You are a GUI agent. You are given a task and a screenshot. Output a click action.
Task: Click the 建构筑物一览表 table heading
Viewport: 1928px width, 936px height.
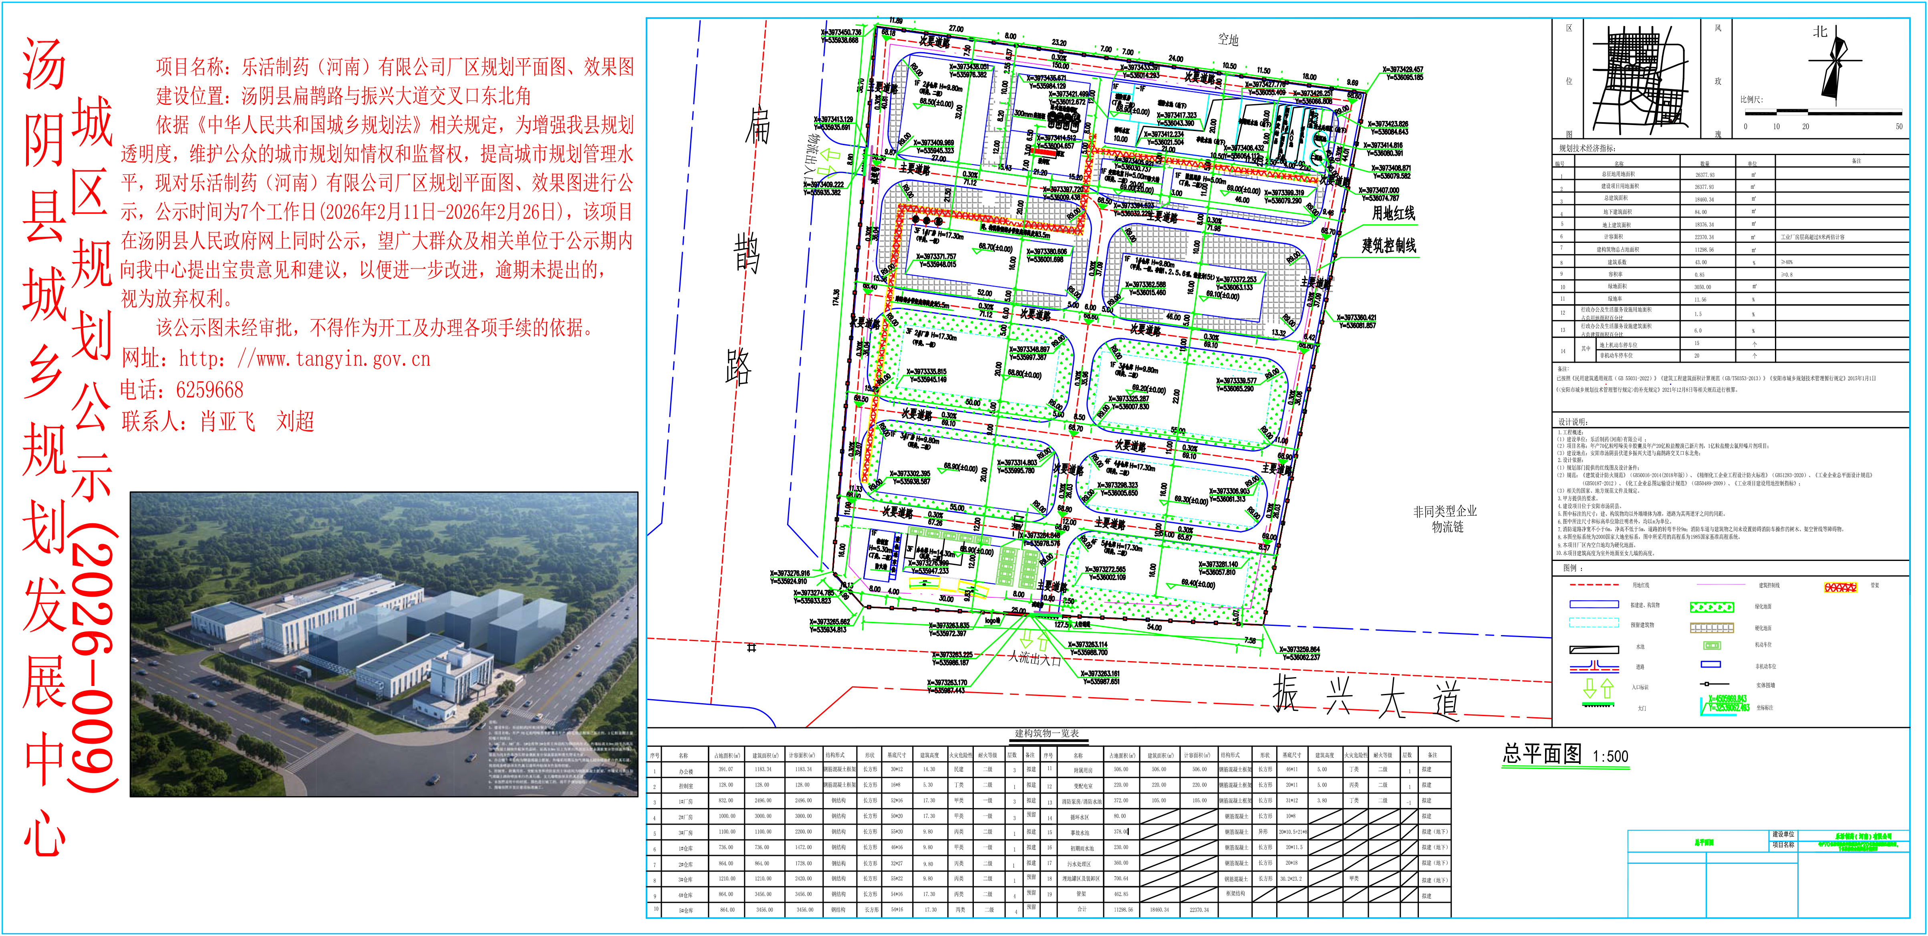point(1046,733)
